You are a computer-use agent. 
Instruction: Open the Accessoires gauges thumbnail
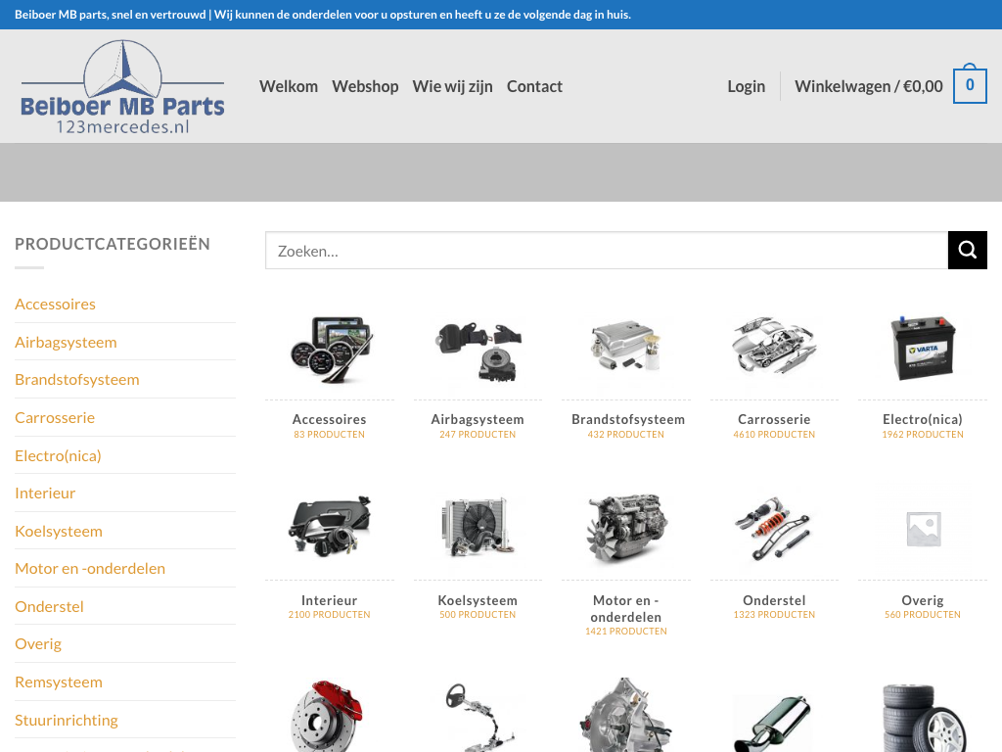click(x=329, y=350)
